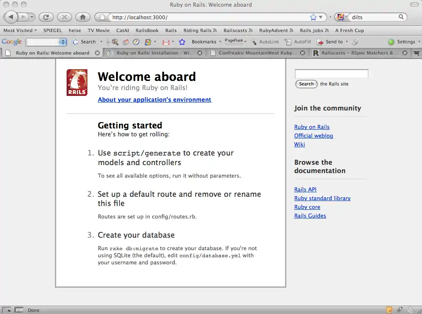Follow the Ruby core link
The height and width of the screenshot is (314, 422).
click(307, 207)
